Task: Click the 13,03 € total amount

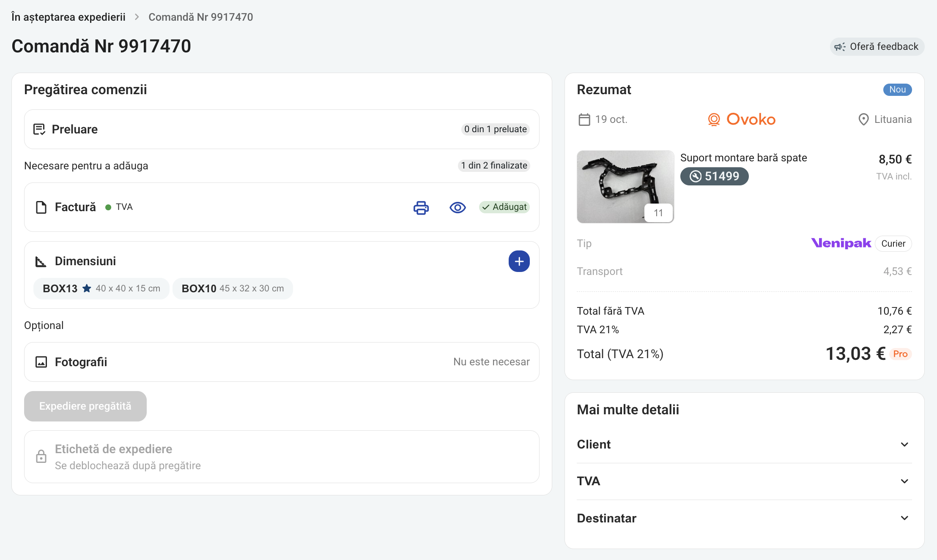Action: coord(855,353)
